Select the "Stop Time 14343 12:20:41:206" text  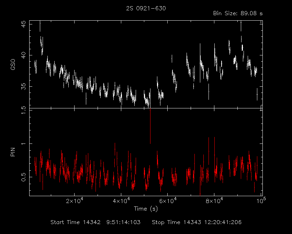pos(196,222)
